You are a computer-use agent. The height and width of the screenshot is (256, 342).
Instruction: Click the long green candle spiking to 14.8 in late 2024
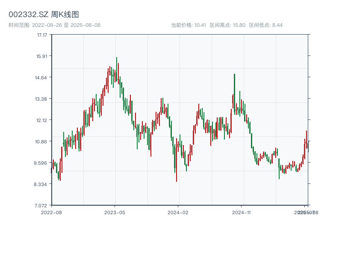coord(234,93)
